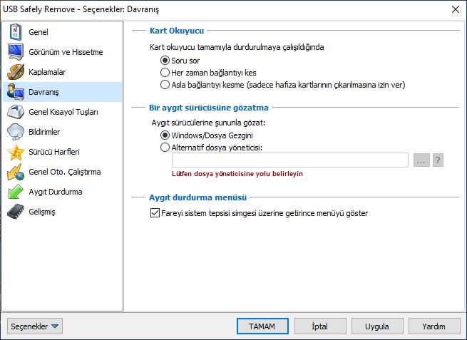Open the Gelişmiş chip icon
The width and height of the screenshot is (467, 340).
click(16, 212)
